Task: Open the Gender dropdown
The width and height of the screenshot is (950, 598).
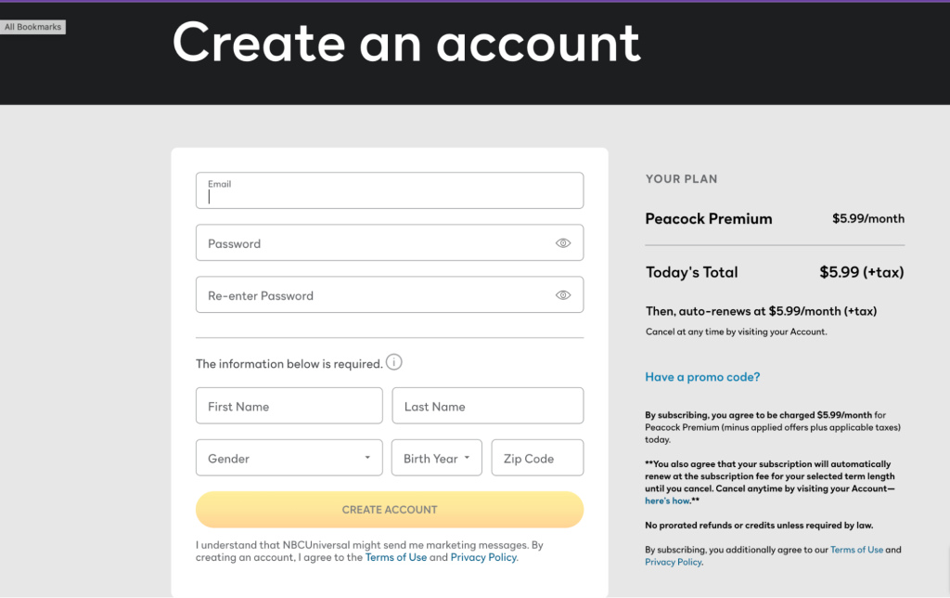Action: tap(289, 458)
